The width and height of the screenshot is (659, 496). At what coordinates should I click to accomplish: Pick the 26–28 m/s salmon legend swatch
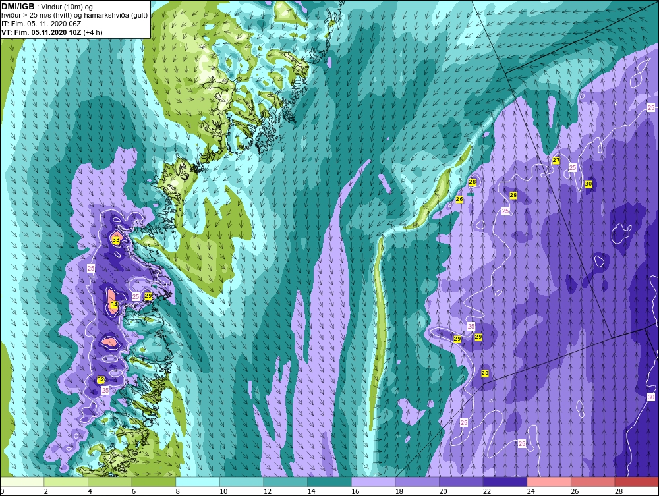pyautogui.click(x=592, y=482)
